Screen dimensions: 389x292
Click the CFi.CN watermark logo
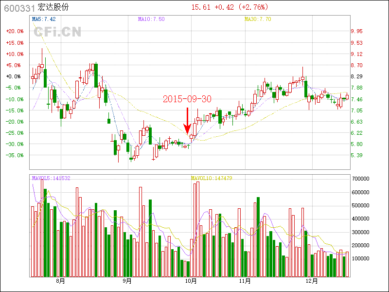(x=57, y=32)
